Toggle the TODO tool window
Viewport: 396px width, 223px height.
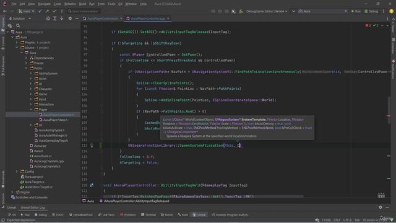[x=58, y=215]
